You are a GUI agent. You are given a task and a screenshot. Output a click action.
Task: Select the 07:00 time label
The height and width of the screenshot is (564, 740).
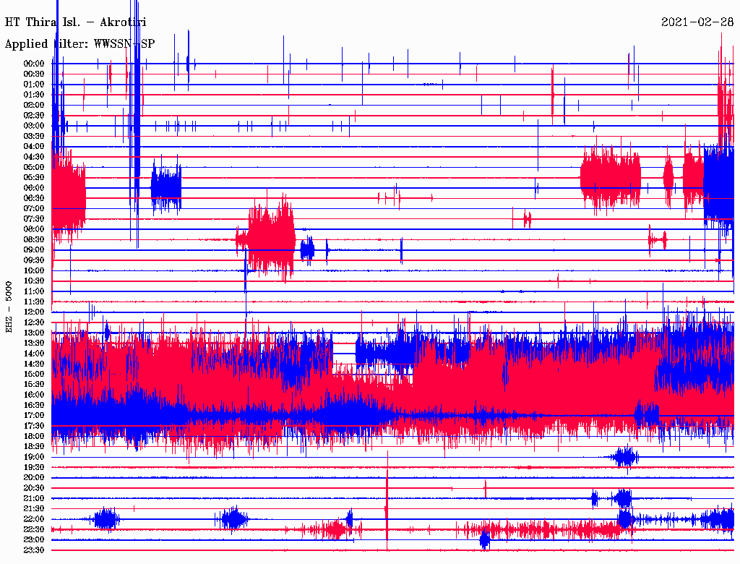pyautogui.click(x=34, y=209)
